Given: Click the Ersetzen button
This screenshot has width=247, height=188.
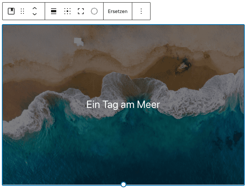Looking at the screenshot, I should [118, 11].
